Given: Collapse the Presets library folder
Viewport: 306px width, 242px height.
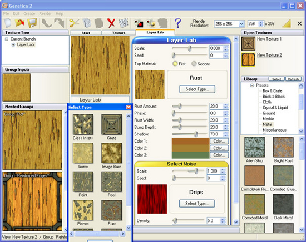Looking at the screenshot, I should pyautogui.click(x=252, y=85).
